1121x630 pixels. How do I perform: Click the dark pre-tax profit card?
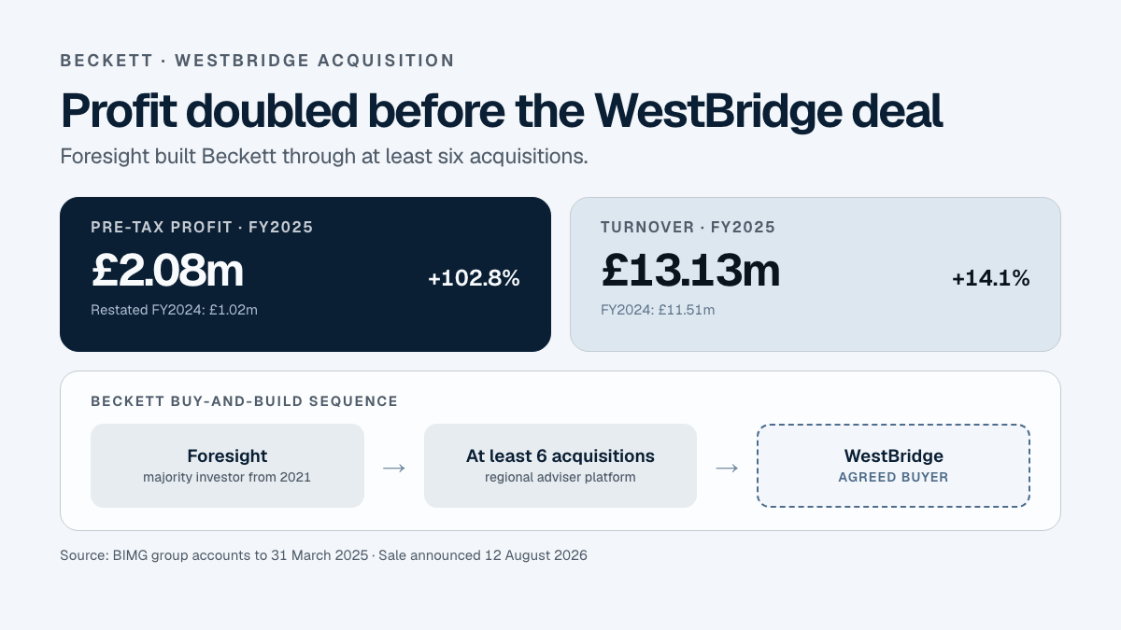click(305, 274)
